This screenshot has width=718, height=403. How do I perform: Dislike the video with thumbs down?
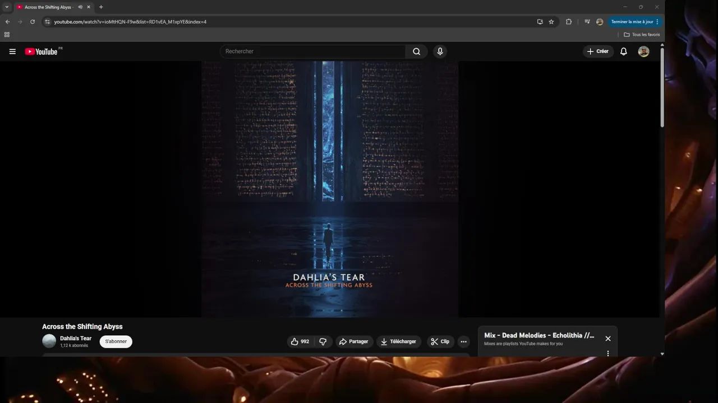323,341
